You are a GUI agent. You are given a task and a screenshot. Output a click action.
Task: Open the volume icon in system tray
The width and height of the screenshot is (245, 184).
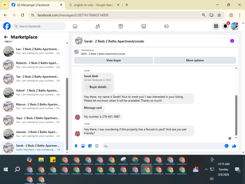point(212,179)
